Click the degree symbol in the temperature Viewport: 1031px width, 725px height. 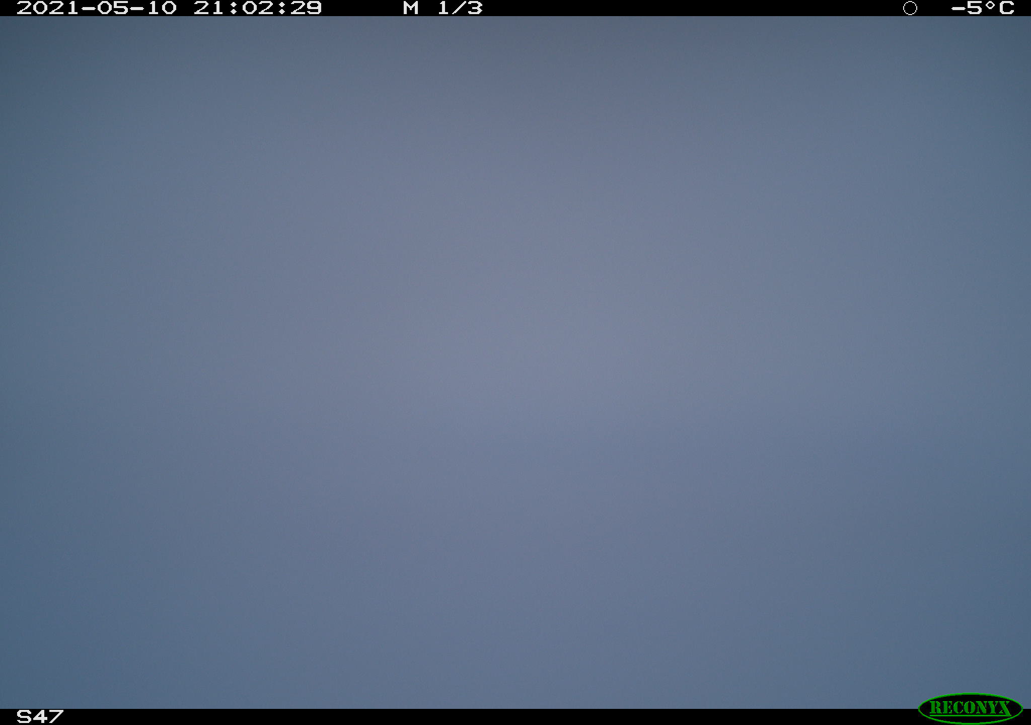991,5
